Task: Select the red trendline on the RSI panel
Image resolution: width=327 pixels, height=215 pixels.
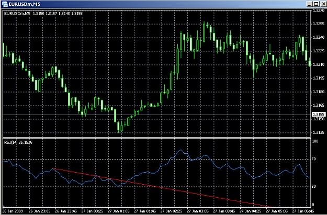Action: click(162, 187)
